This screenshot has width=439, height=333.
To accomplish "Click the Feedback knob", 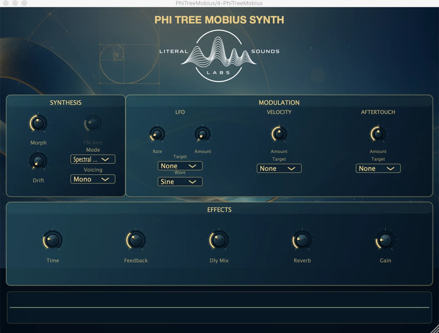I will click(136, 240).
